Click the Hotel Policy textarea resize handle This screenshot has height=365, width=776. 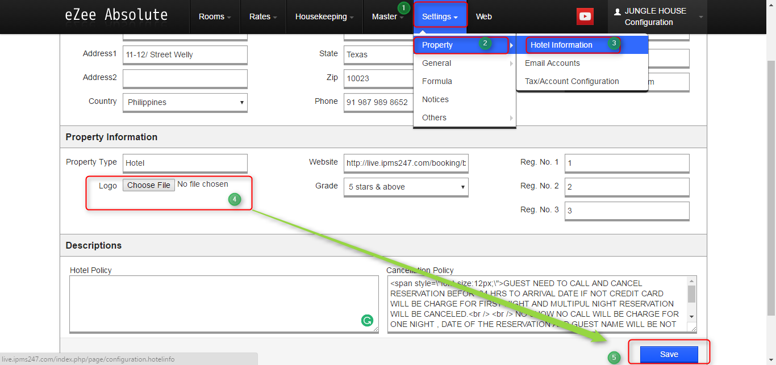(375, 329)
